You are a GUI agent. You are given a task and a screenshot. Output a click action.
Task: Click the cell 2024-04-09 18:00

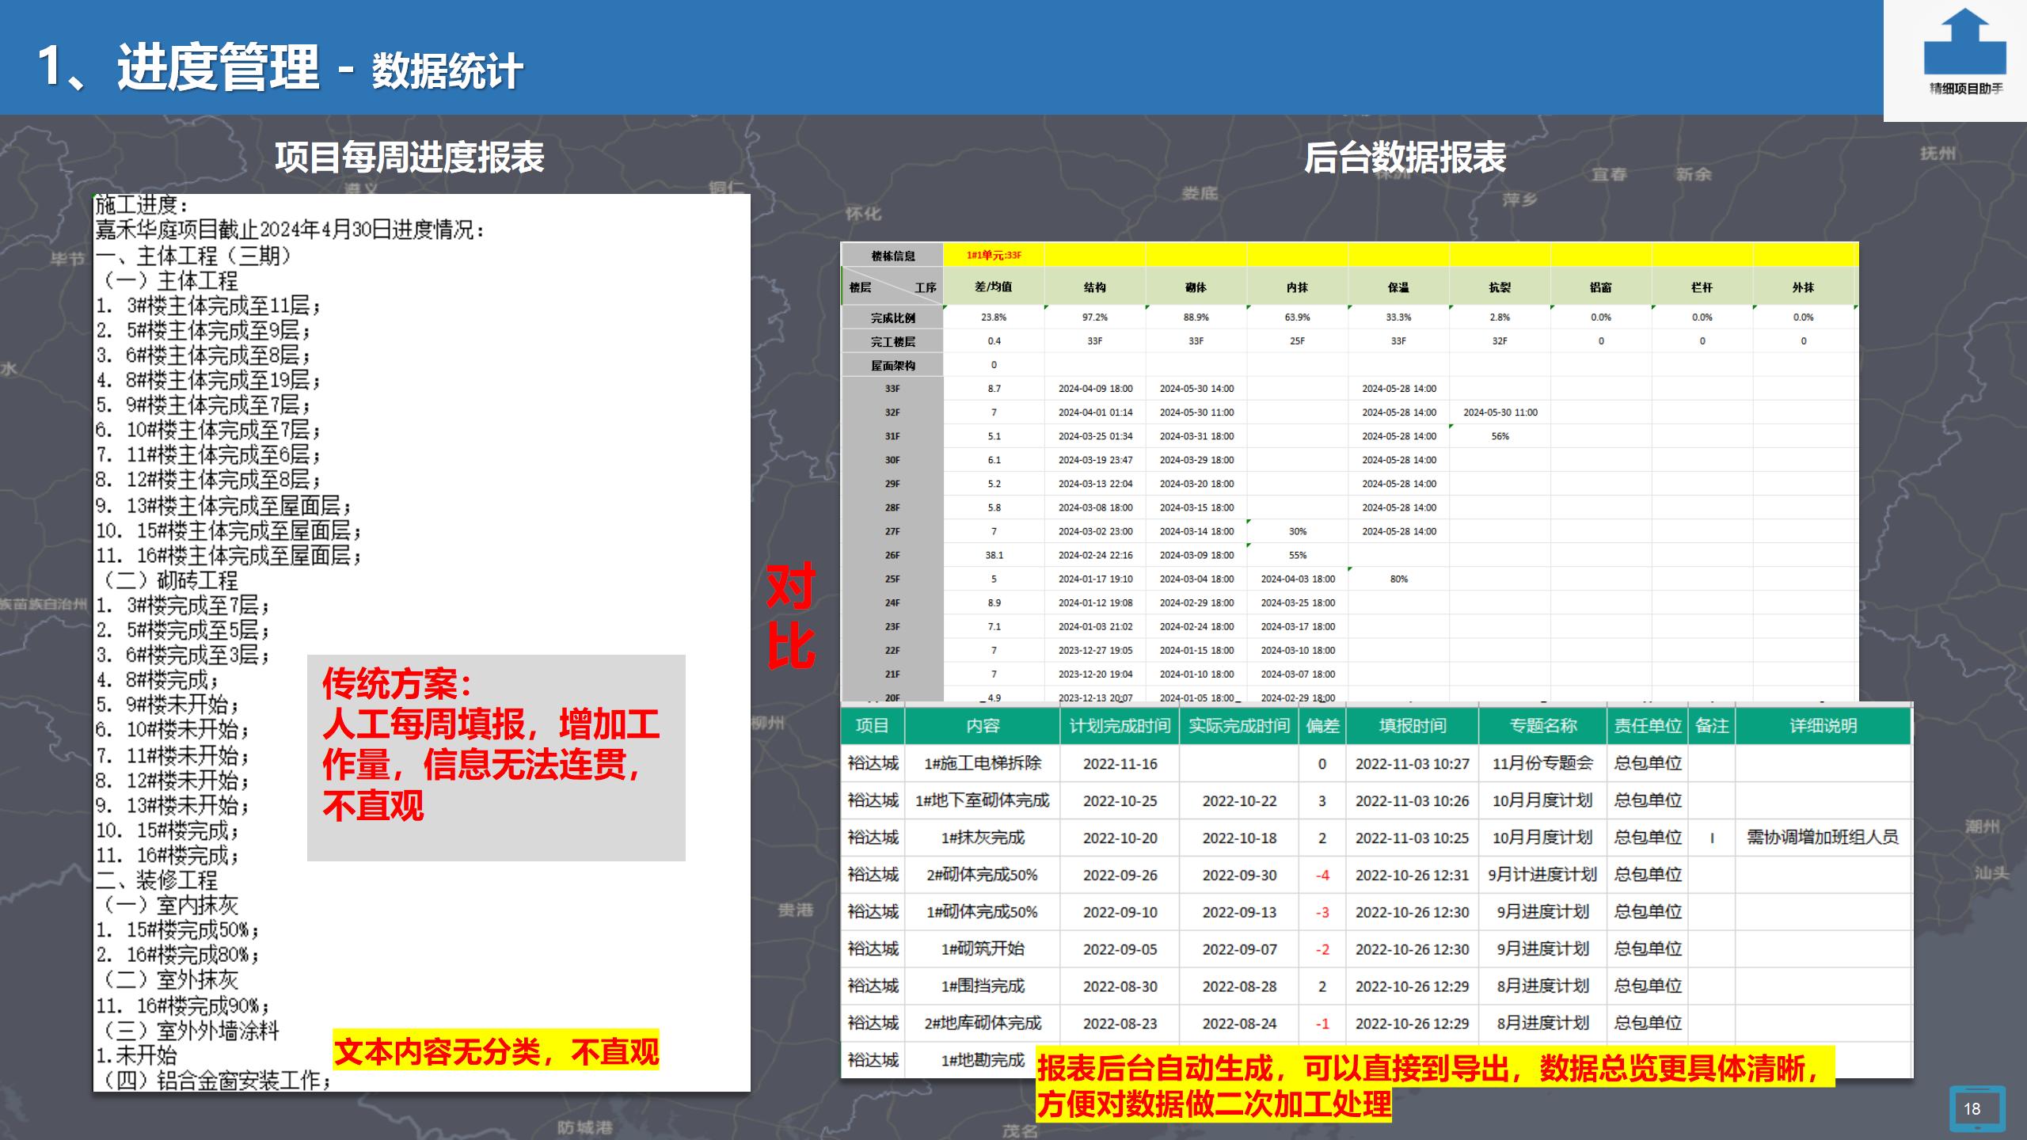point(1095,389)
